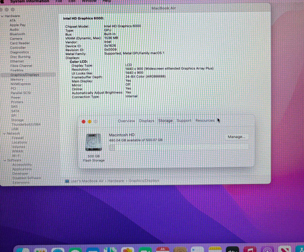
Task: Click the Macintosh HD disk icon
Action: [93, 142]
